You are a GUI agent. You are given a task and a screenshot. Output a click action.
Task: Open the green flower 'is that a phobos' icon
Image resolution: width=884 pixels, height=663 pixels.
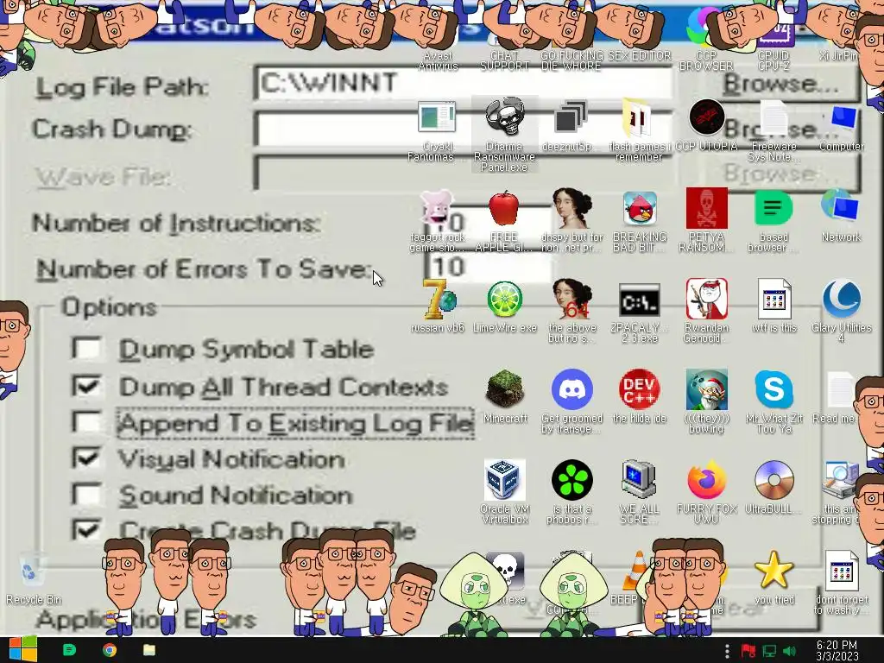pyautogui.click(x=571, y=480)
